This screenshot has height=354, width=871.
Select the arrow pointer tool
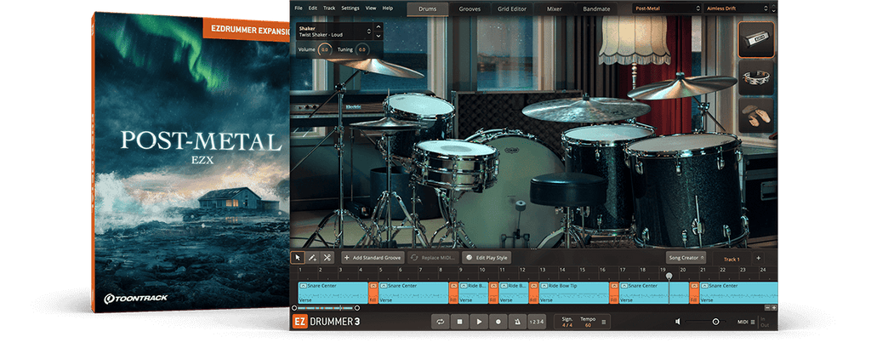(x=297, y=258)
